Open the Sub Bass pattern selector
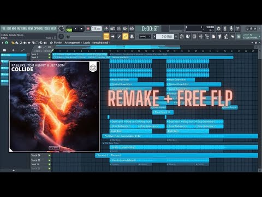Viewport: 262px width, 197px height. 165,37
